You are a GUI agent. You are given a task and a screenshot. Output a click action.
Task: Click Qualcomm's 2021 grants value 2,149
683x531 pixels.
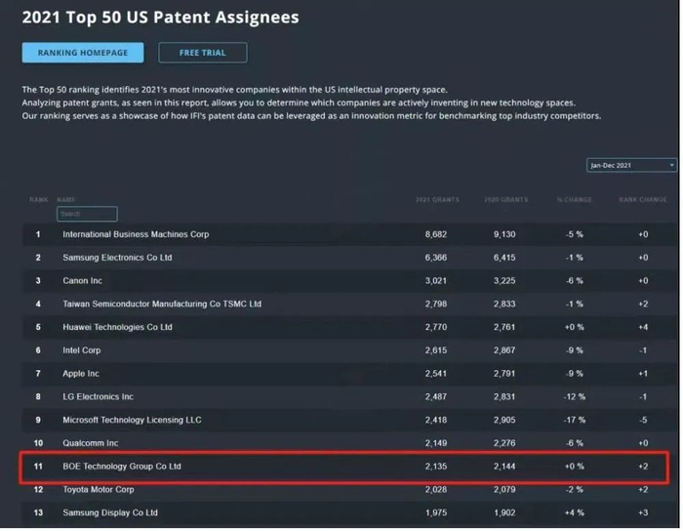[x=436, y=443]
